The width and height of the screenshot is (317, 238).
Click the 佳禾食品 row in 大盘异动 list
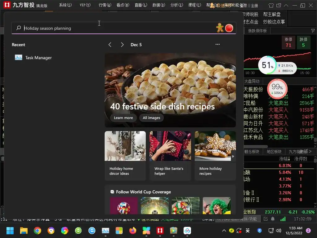(279, 137)
